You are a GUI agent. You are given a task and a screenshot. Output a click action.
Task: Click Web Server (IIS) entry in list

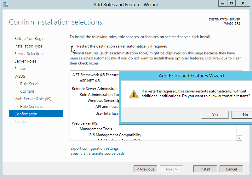point(85,123)
